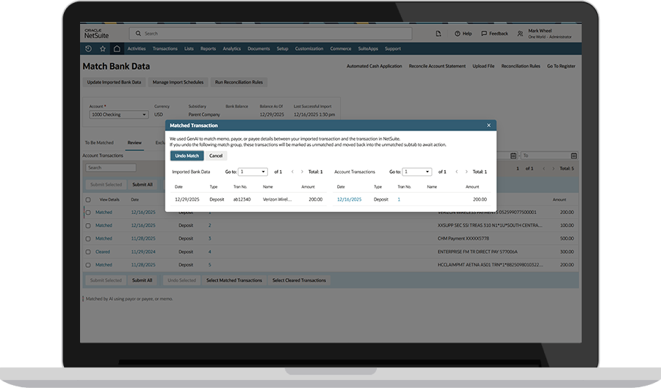Image resolution: width=661 pixels, height=388 pixels.
Task: Close the Matched Transaction dialog
Action: coord(488,125)
